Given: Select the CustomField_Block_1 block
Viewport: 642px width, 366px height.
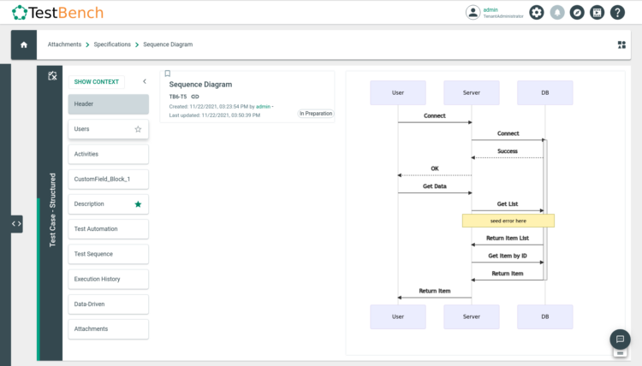Looking at the screenshot, I should click(109, 179).
